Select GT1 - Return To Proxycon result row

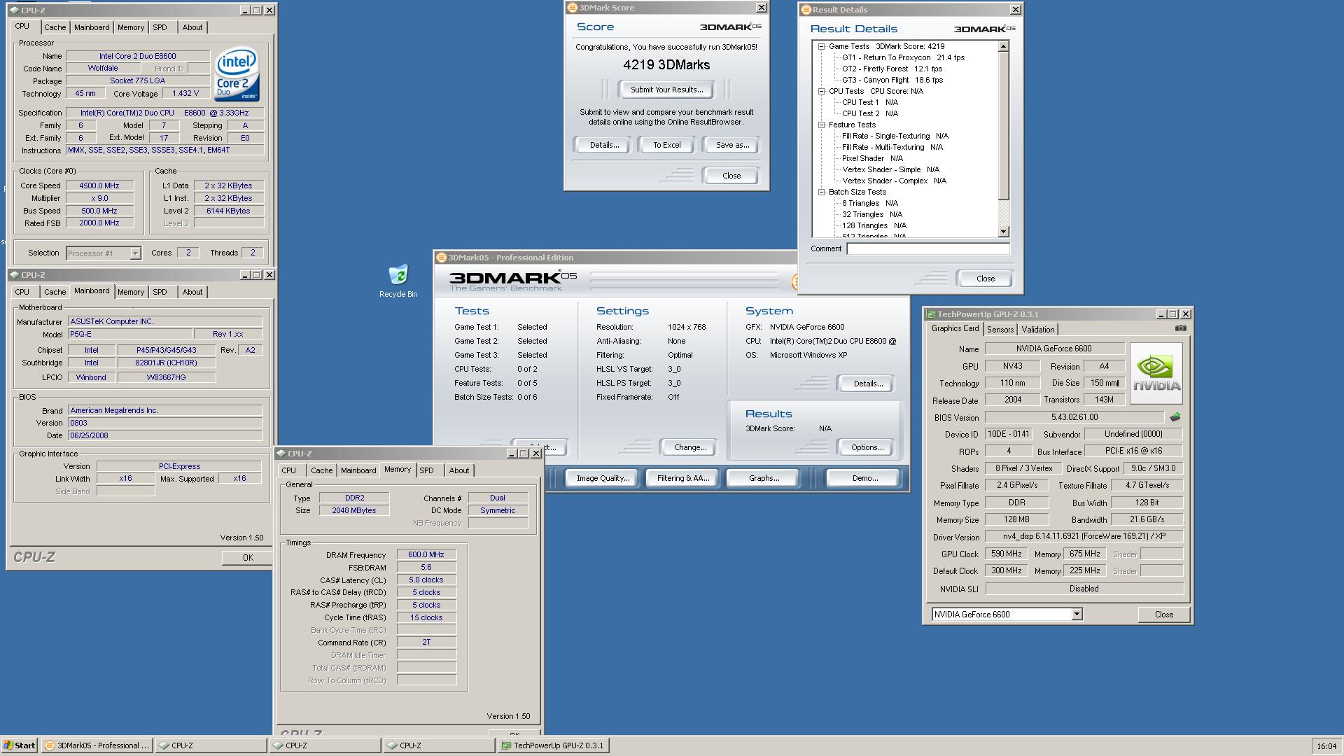tap(902, 57)
